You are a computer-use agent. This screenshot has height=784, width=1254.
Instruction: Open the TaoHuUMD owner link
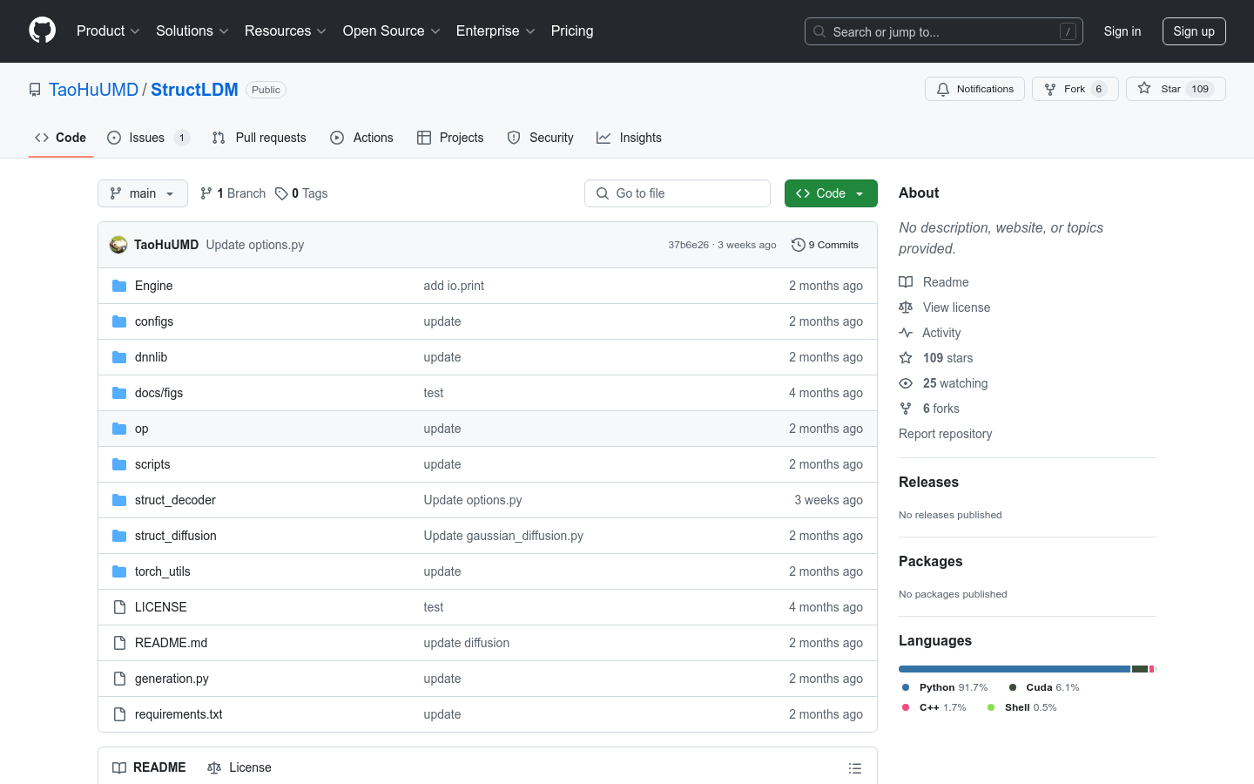point(93,90)
